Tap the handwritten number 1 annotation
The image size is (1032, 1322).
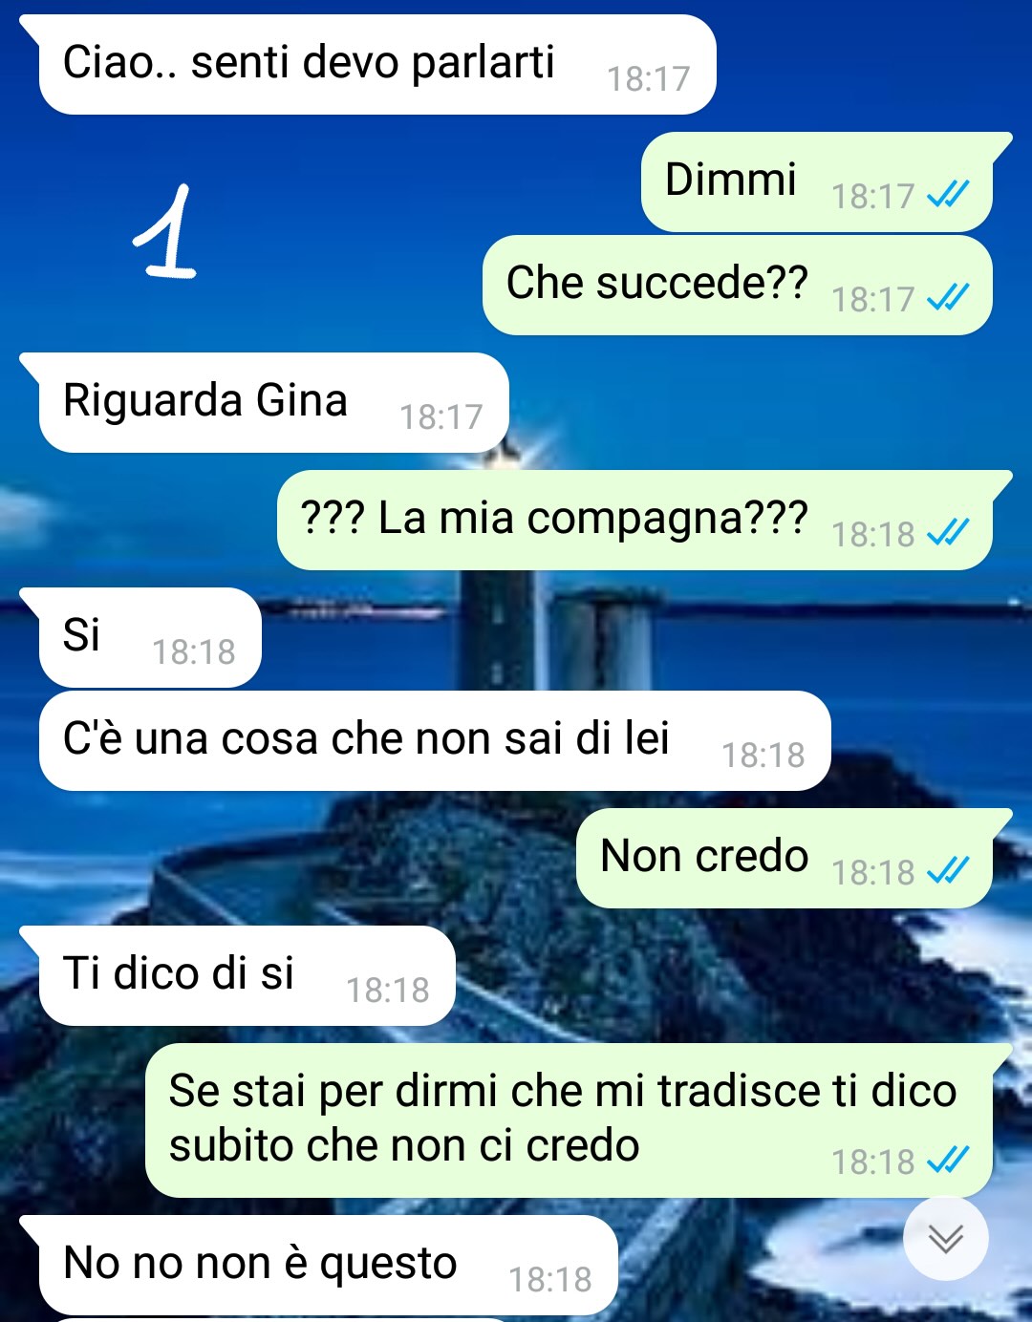164,232
